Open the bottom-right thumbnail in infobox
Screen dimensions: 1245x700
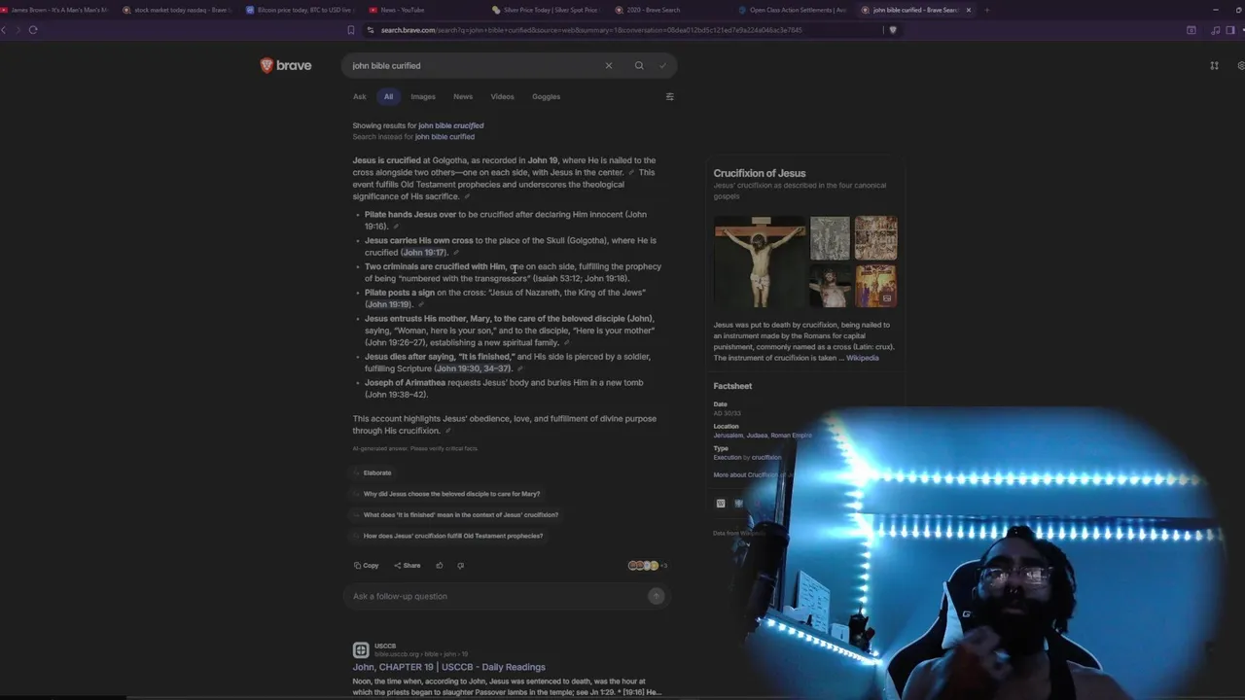(875, 286)
